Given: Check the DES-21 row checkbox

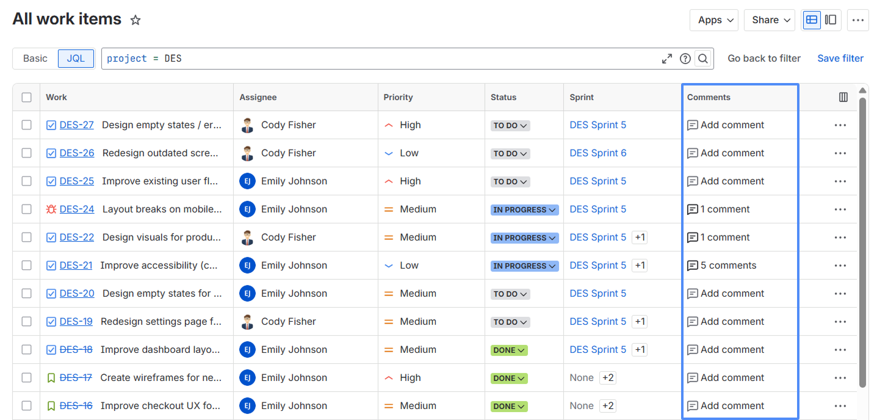Looking at the screenshot, I should point(26,266).
